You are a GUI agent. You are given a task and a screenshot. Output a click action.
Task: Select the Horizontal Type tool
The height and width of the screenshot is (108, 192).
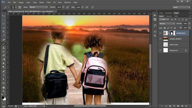click(x=4, y=75)
